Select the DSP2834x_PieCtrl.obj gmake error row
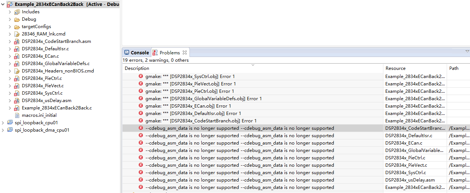470x193 pixels. click(x=296, y=91)
